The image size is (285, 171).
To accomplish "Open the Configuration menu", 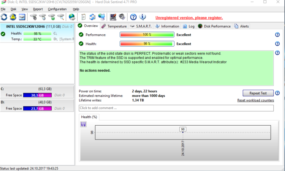I will (57, 9).
